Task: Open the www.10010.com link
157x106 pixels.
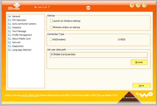Action: tap(30, 95)
